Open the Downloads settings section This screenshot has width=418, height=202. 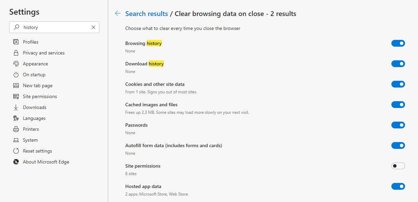tap(34, 107)
